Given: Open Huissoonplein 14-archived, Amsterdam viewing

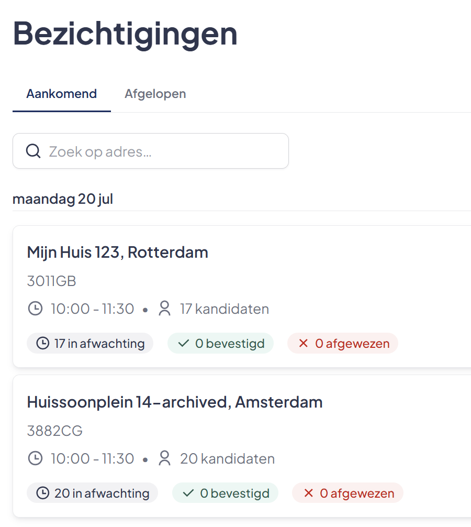Looking at the screenshot, I should point(242,446).
